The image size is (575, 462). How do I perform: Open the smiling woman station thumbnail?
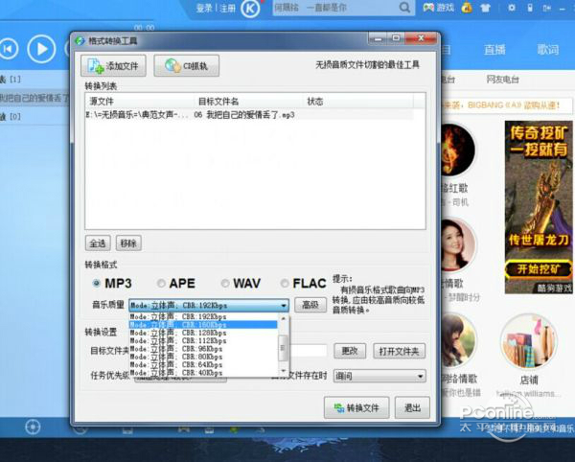(x=457, y=244)
